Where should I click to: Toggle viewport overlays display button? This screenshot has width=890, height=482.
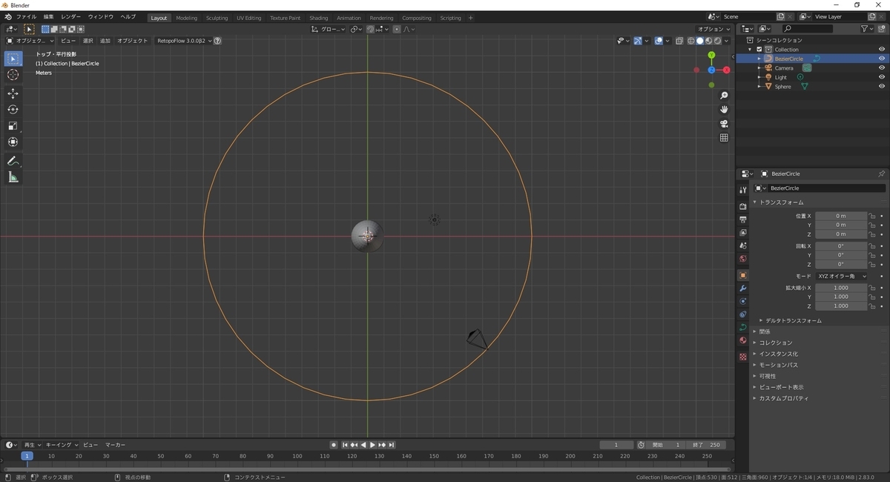coord(658,41)
